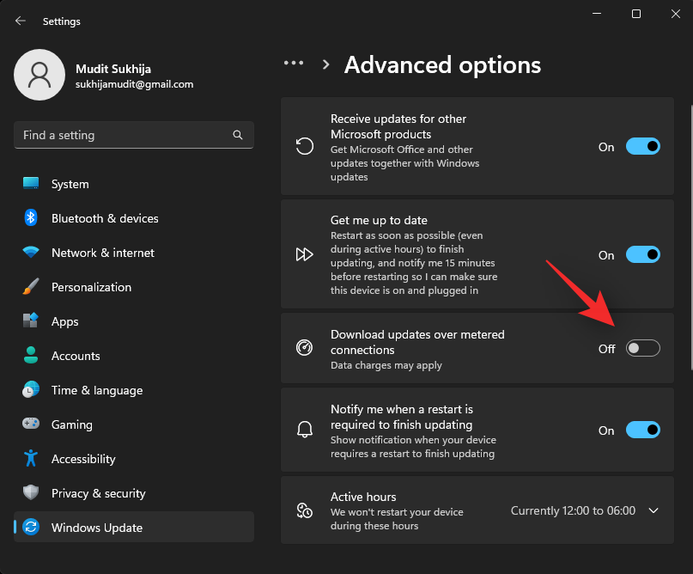Disable Receive updates for other Microsoft products
Image resolution: width=693 pixels, height=574 pixels.
642,146
